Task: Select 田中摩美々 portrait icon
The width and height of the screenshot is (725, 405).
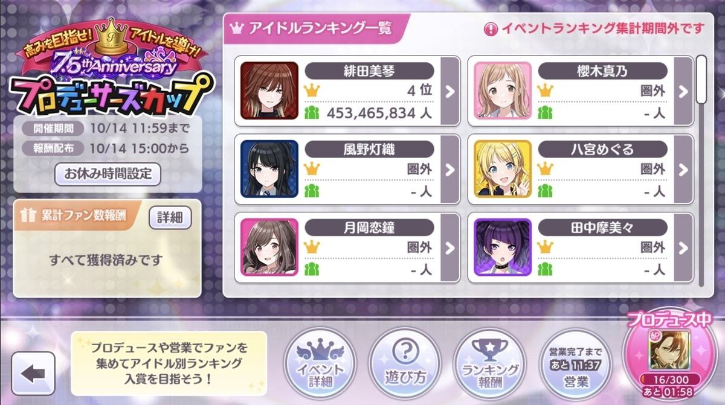Action: tap(503, 247)
